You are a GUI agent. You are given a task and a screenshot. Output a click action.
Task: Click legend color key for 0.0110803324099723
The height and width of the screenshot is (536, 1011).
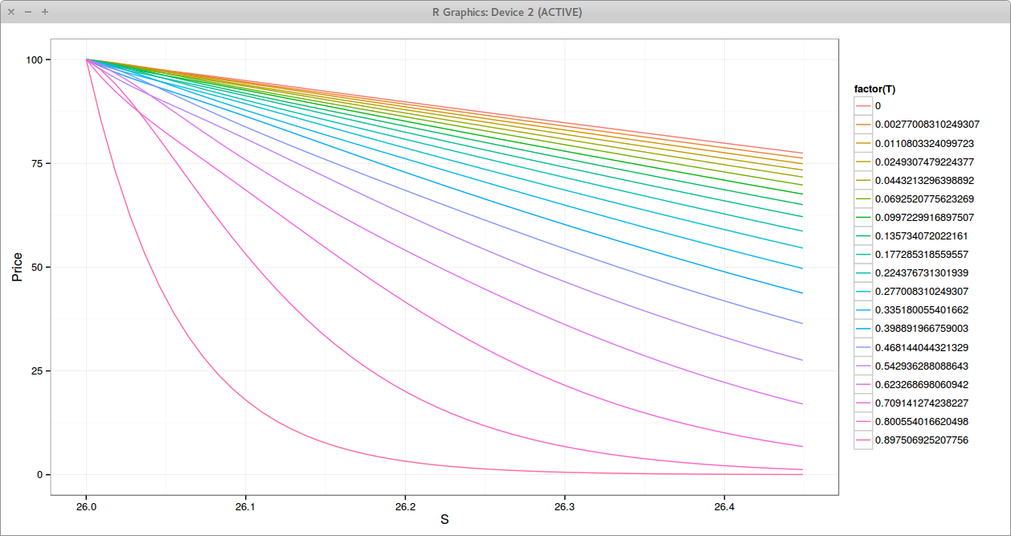863,143
